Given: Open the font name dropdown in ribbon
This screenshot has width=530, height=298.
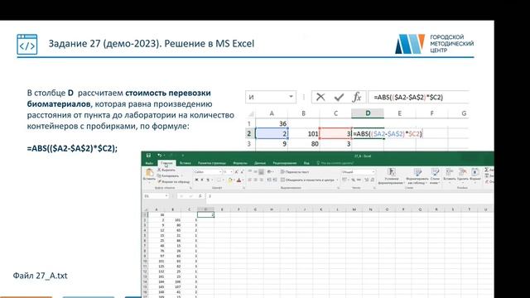Looking at the screenshot, I should (x=220, y=172).
